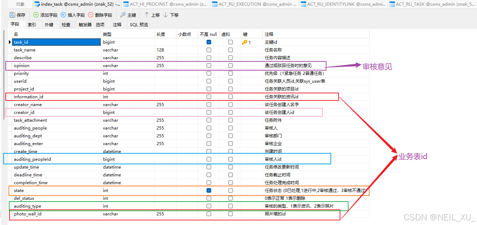Select the deadline_time field cell
This screenshot has height=225, width=477.
point(56,175)
